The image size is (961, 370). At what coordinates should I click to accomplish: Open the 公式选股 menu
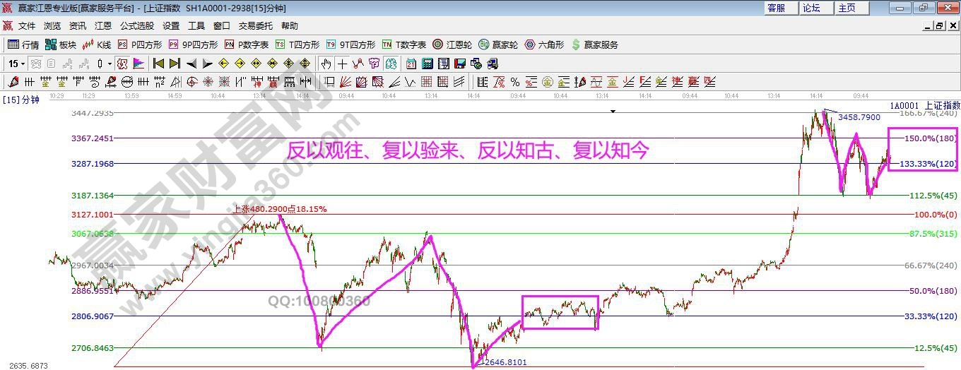(x=136, y=25)
